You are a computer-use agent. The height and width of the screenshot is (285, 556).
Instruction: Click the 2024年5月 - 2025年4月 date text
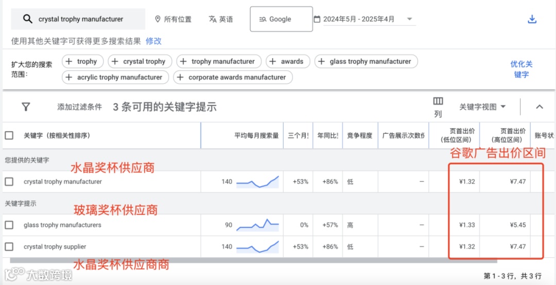(359, 19)
